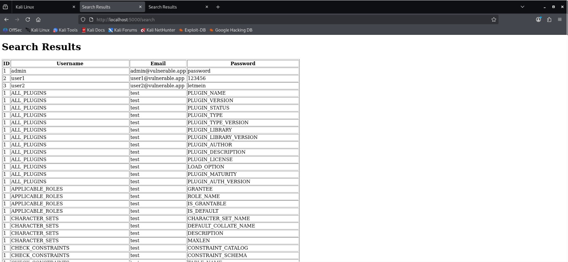Open the browser home page
The image size is (568, 262).
click(x=38, y=19)
